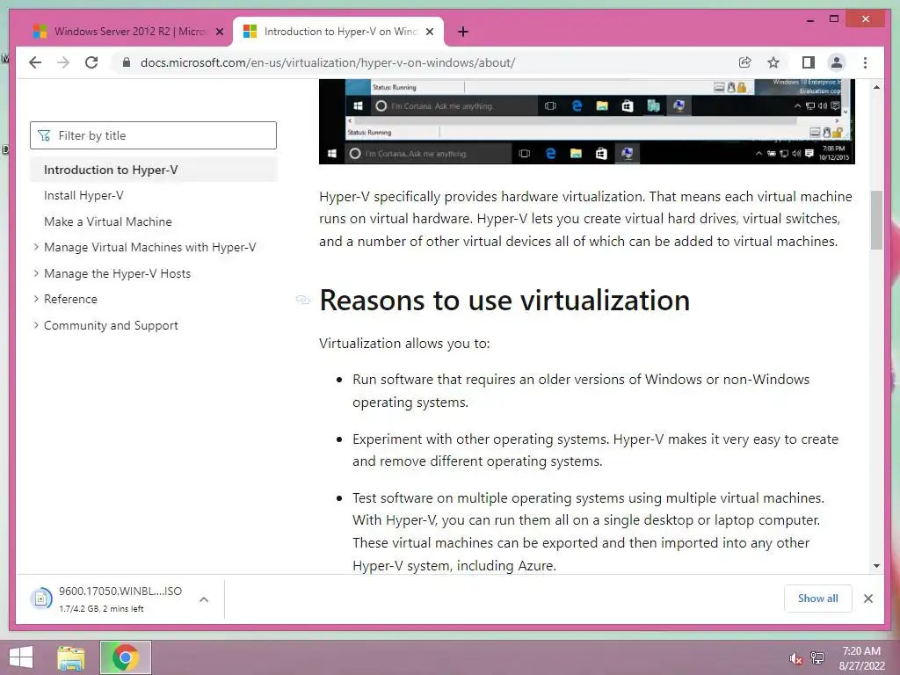Open the network tray icon
Viewport: 900px width, 675px height.
coord(817,658)
